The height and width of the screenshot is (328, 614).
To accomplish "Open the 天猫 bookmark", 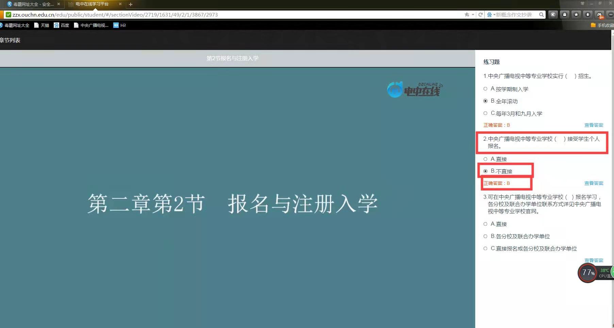I will pyautogui.click(x=42, y=25).
